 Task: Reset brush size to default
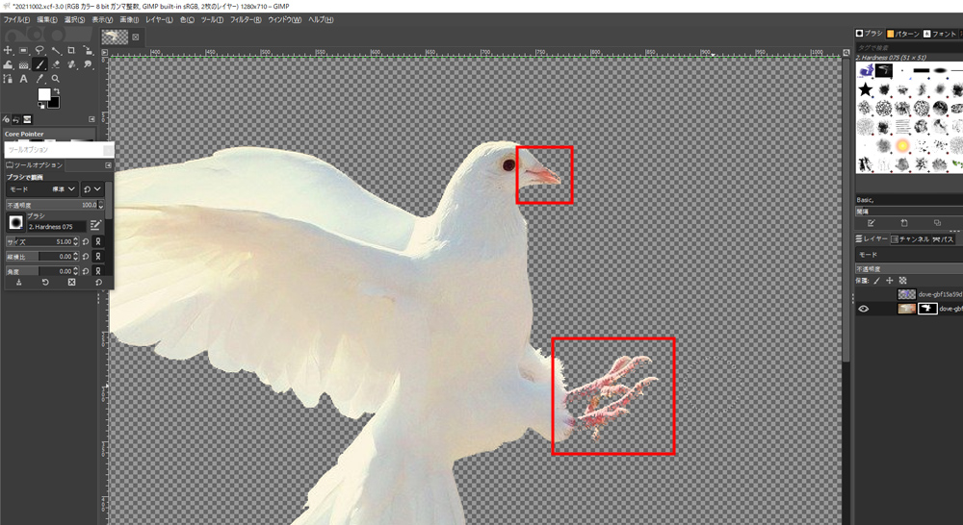(86, 241)
